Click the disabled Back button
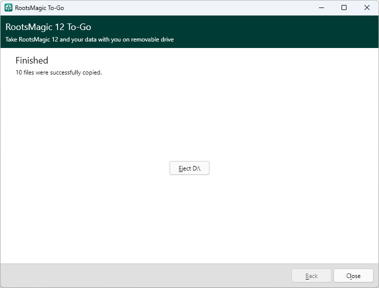The width and height of the screenshot is (379, 288). click(311, 275)
